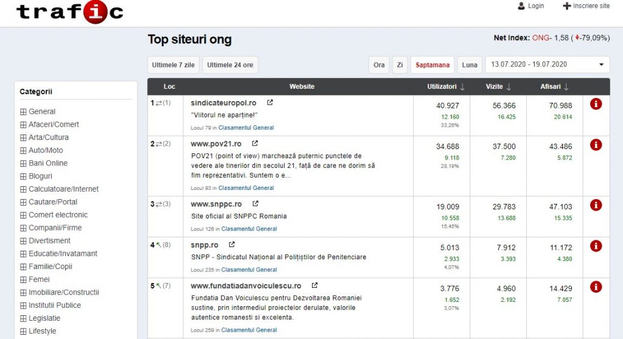The width and height of the screenshot is (623, 339).
Task: Click the trafic logo
Action: [69, 12]
